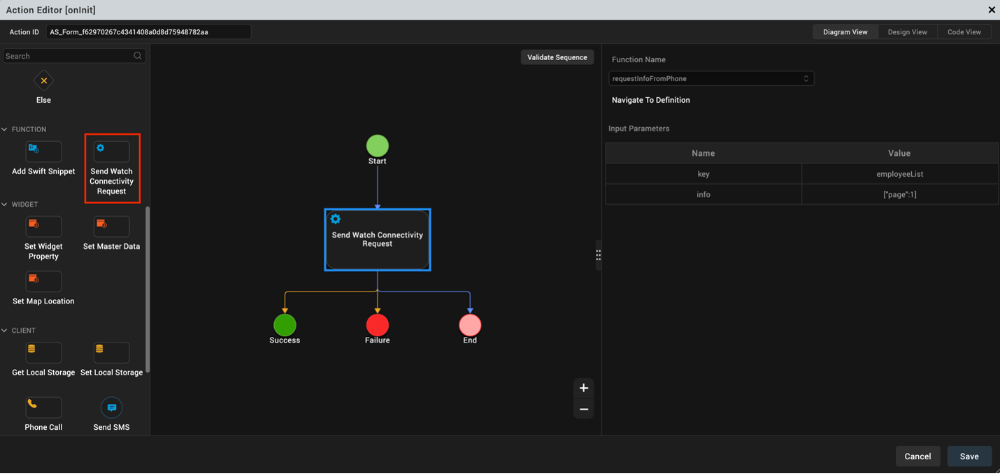
Task: Choose the Get Local Storage action
Action: point(43,353)
